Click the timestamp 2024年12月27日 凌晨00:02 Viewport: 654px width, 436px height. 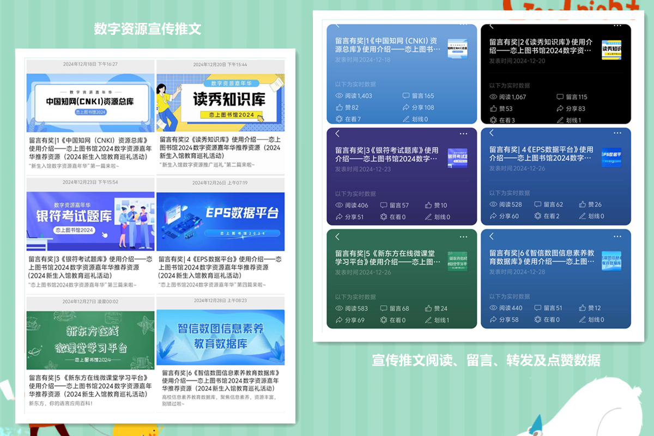pyautogui.click(x=90, y=301)
